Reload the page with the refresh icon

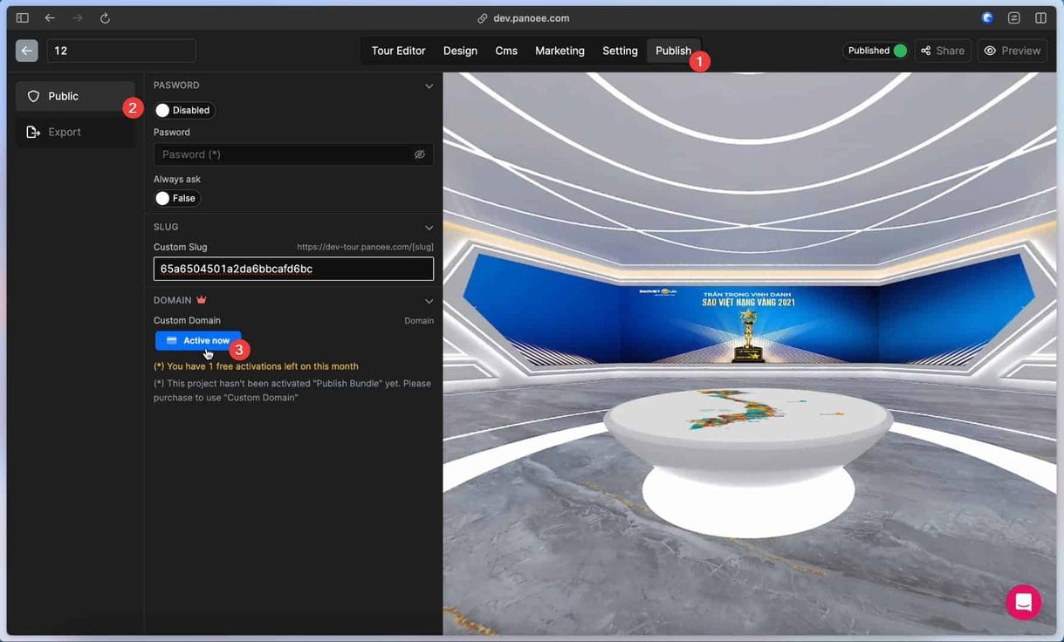[x=105, y=17]
